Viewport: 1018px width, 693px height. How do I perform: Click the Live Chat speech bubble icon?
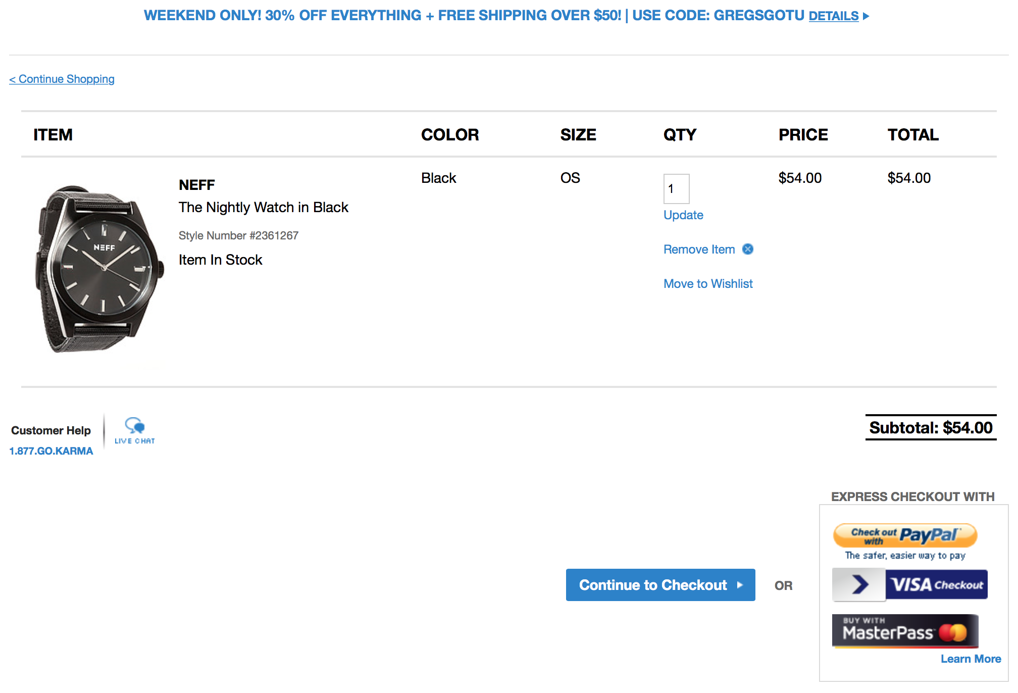[135, 426]
